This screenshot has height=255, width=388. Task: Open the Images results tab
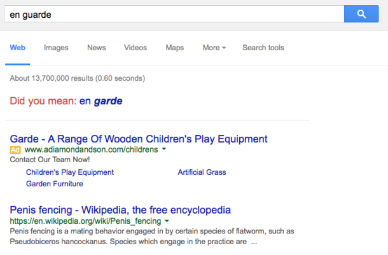point(56,48)
